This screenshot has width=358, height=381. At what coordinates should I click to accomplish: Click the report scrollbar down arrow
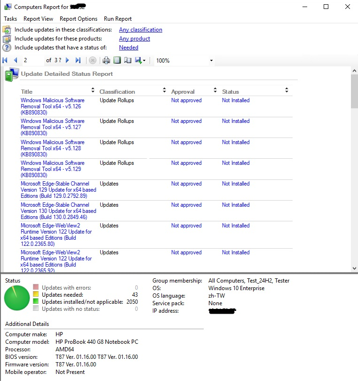[x=354, y=268]
